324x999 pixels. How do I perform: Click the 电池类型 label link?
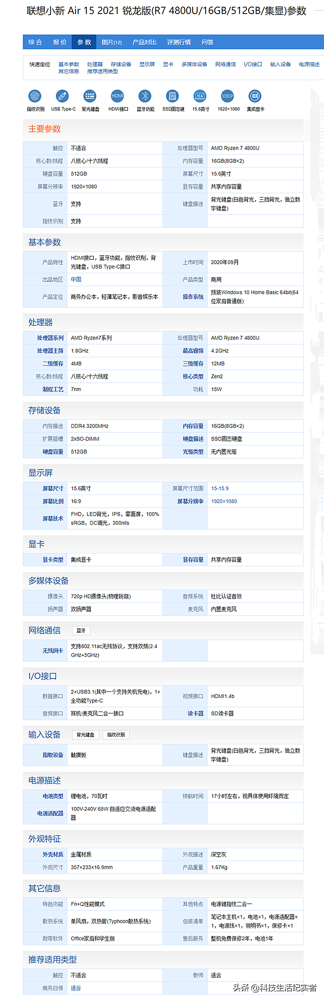pos(53,796)
